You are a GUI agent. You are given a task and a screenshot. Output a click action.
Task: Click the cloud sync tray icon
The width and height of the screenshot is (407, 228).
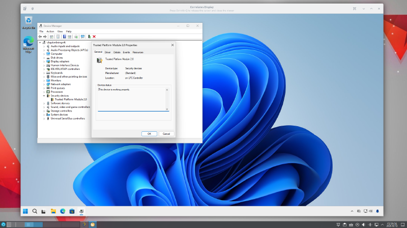click(x=359, y=211)
